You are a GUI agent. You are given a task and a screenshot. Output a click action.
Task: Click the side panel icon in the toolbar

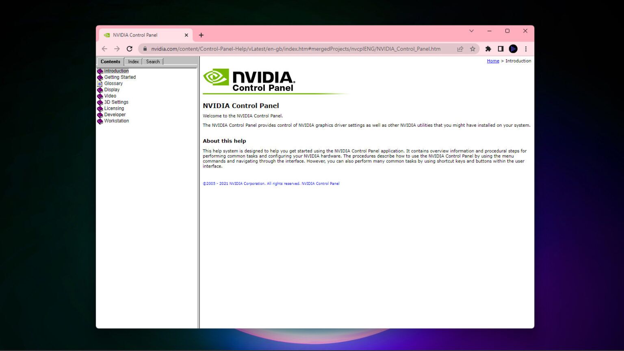tap(500, 49)
